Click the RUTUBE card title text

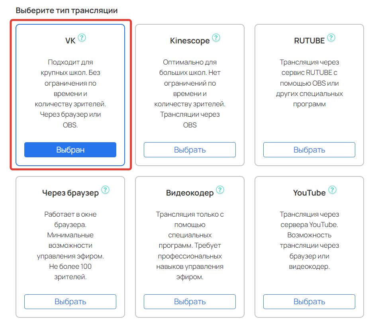click(309, 41)
